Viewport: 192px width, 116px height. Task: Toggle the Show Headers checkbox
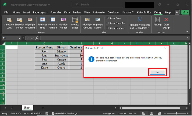(107, 28)
